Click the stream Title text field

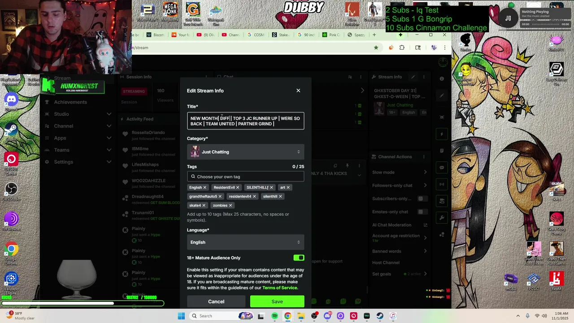pyautogui.click(x=245, y=121)
